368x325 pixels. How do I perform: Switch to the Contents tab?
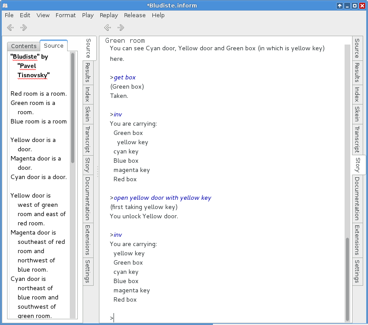[x=24, y=46]
